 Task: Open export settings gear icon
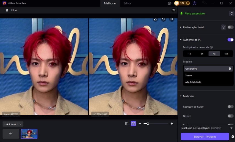(x=233, y=136)
